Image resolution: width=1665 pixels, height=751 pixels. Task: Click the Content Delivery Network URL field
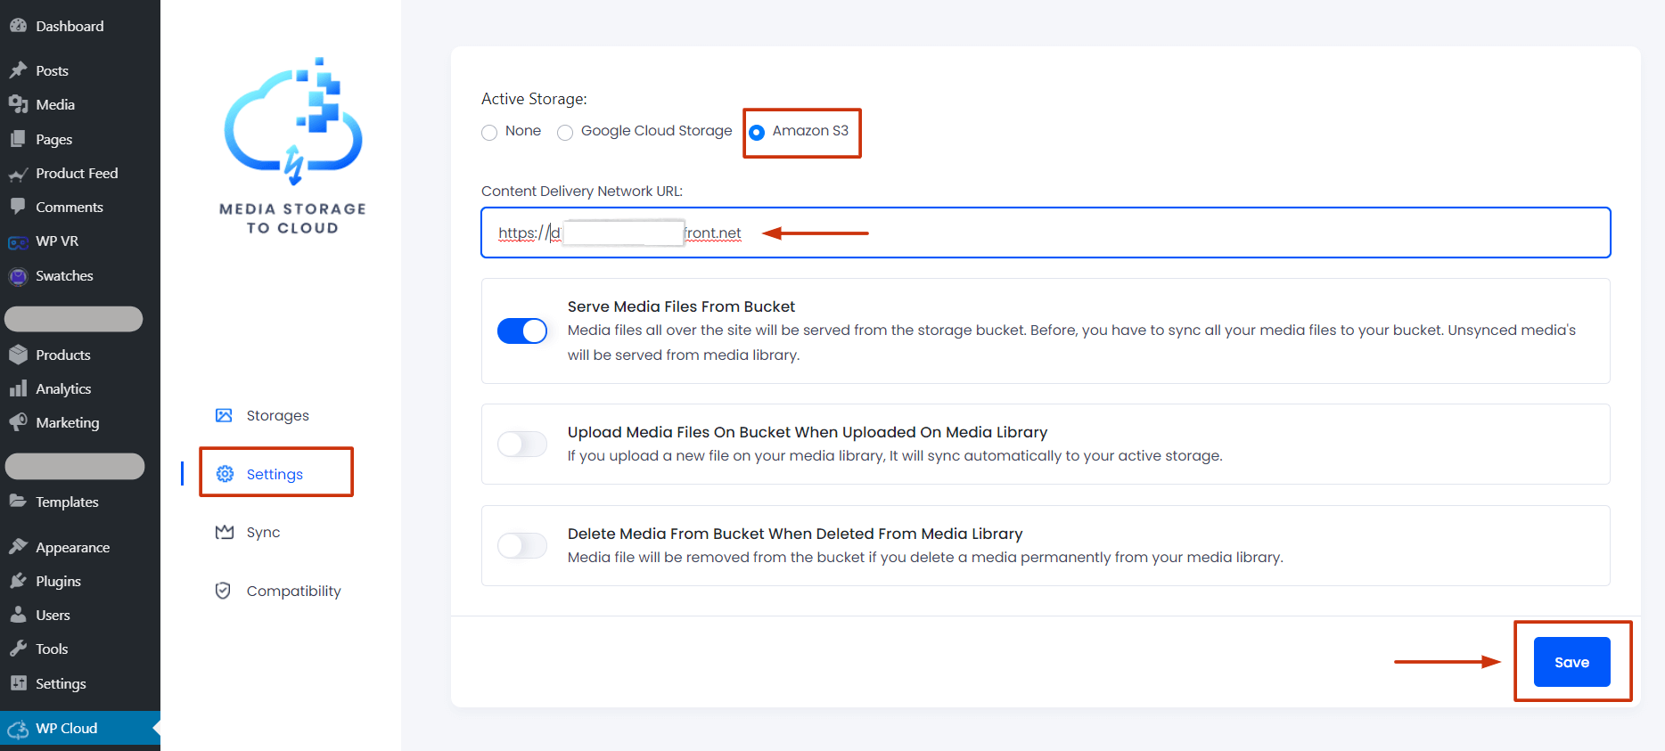click(x=1046, y=233)
